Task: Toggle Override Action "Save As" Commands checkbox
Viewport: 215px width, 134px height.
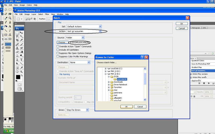Action: 58,71
